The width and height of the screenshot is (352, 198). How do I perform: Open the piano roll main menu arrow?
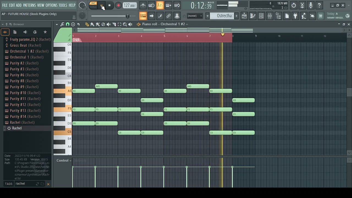pos(57,24)
